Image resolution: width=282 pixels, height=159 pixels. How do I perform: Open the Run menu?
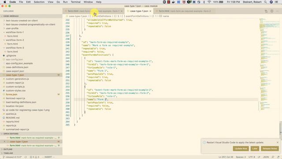click(65, 2)
